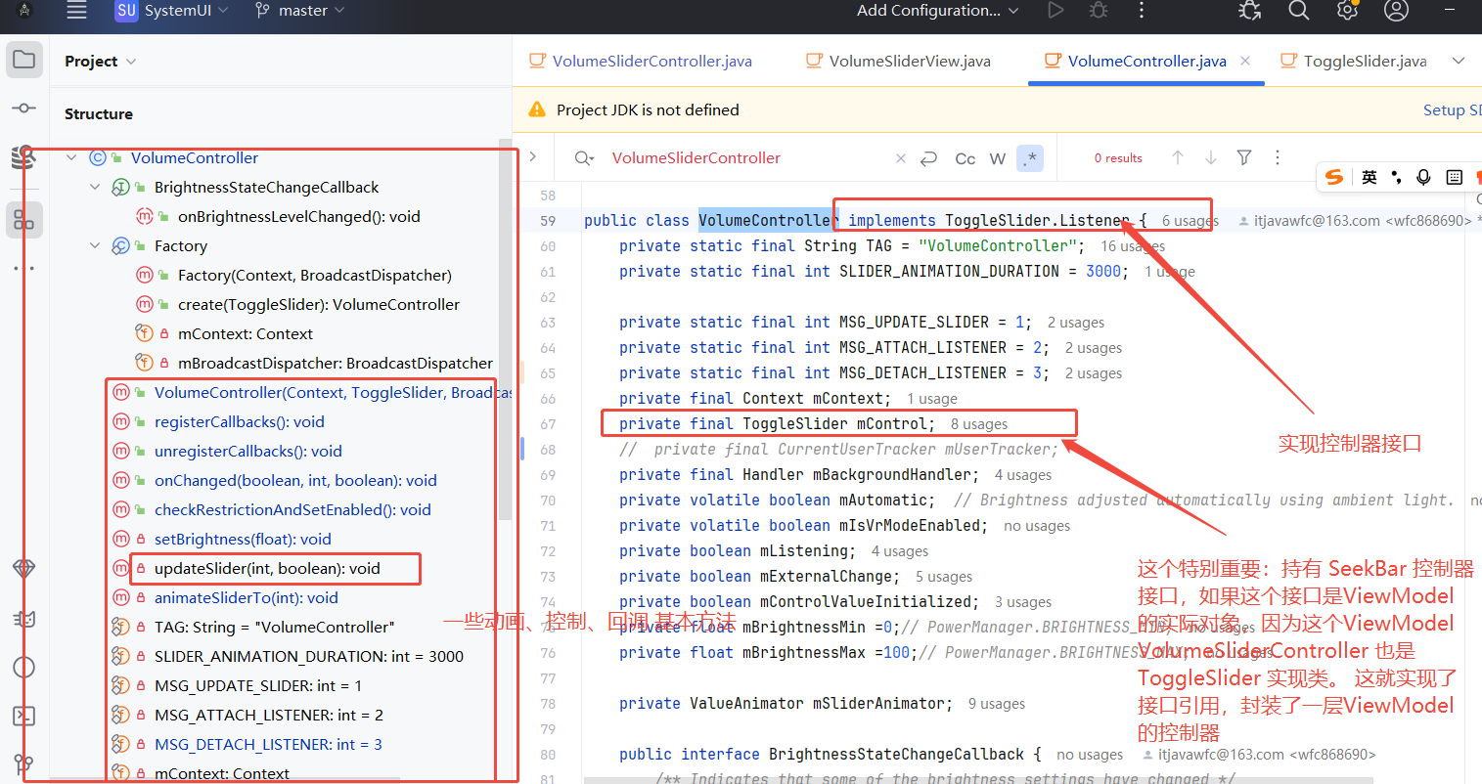The height and width of the screenshot is (784, 1482).
Task: Go to previous search occurrence arrow
Action: (x=1178, y=157)
